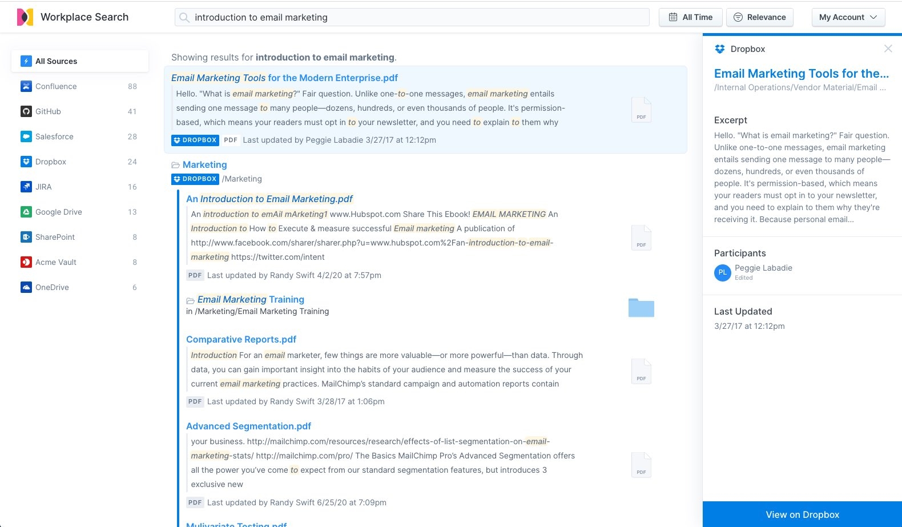Click the DROPBOX badge under Marketing folder
The width and height of the screenshot is (902, 527).
tap(195, 179)
